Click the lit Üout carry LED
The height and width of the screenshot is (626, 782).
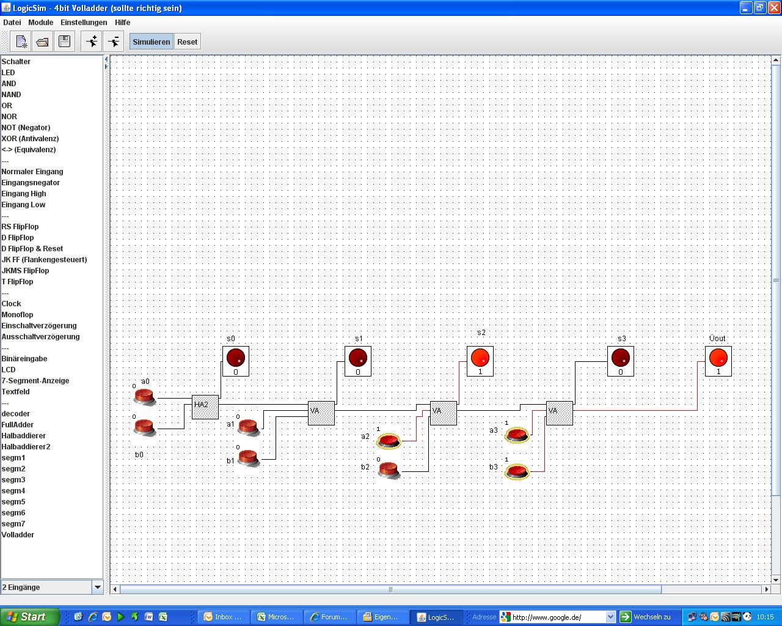click(718, 361)
